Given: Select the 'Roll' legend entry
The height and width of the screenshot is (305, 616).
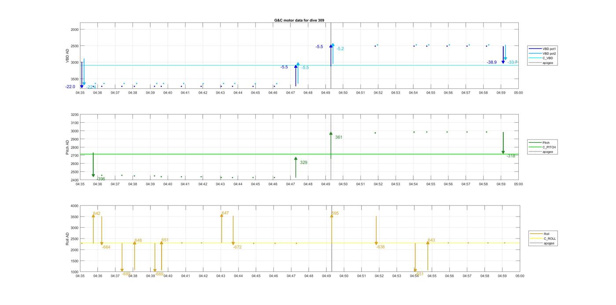Looking at the screenshot, I should pos(540,234).
